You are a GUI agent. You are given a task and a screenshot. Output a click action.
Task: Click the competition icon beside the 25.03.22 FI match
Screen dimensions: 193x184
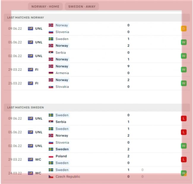tap(30, 83)
